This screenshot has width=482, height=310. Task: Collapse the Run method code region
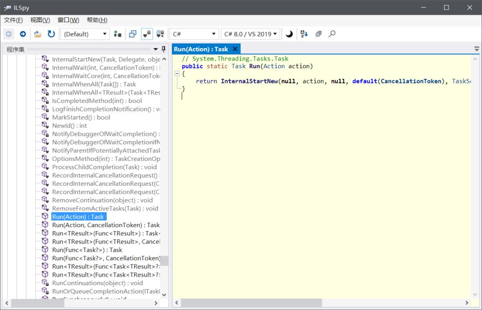pyautogui.click(x=177, y=73)
